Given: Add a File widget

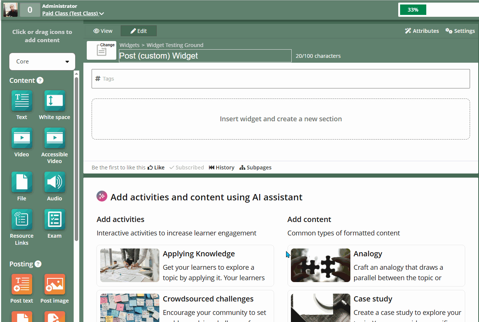Looking at the screenshot, I should [22, 182].
